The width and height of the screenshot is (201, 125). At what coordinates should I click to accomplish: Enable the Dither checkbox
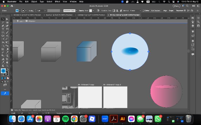pos(144,11)
